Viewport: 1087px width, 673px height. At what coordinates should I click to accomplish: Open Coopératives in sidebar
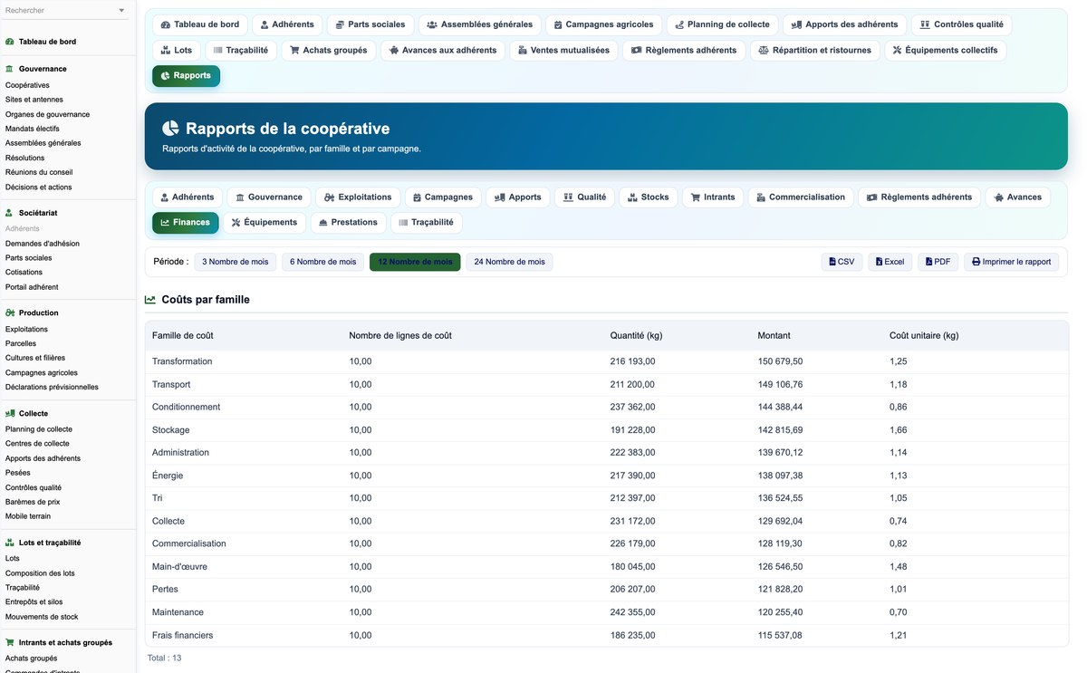[x=27, y=85]
